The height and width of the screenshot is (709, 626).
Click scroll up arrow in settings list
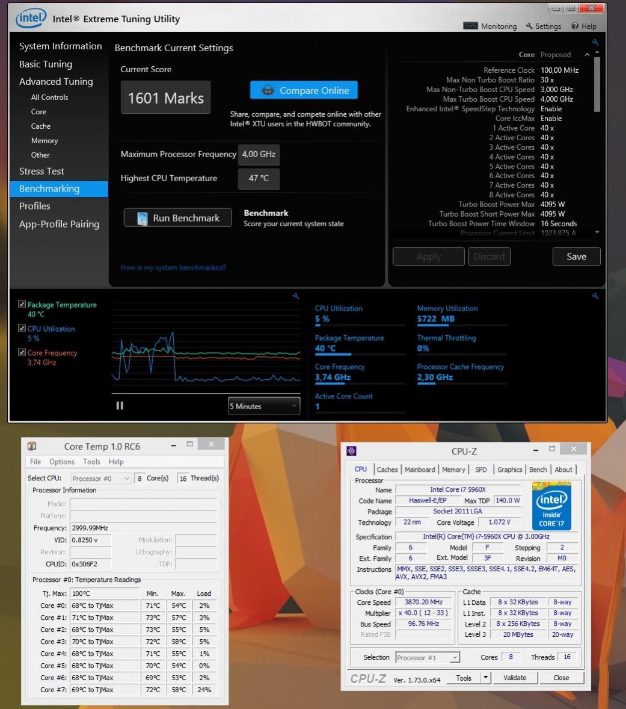click(597, 52)
